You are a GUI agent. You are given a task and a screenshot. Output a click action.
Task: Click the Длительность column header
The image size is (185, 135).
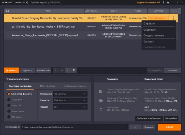pos(92,11)
